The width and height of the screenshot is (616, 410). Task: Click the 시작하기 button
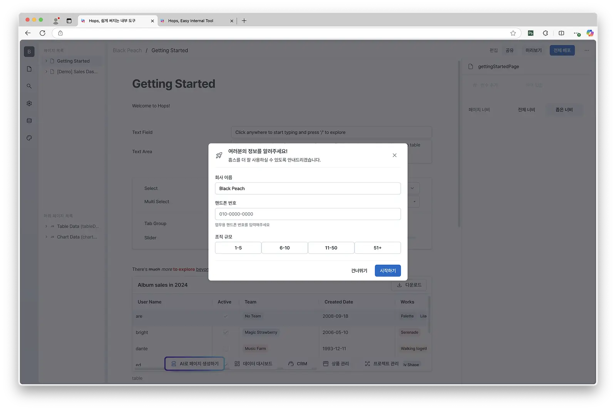[x=388, y=271]
